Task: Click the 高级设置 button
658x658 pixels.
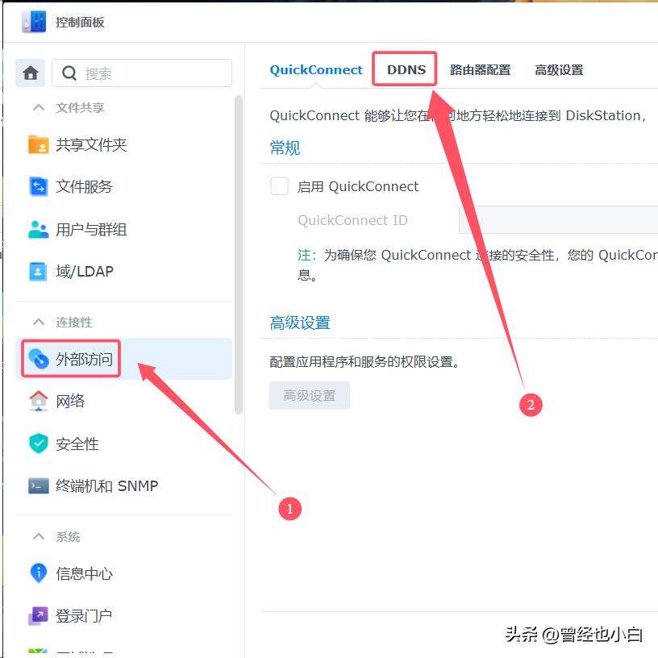Action: click(x=309, y=395)
